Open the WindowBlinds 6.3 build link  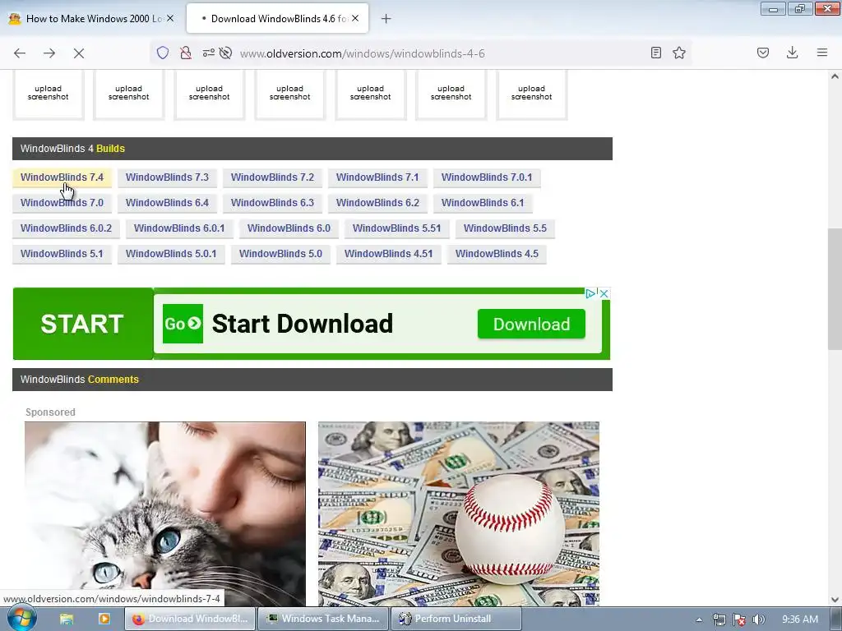tap(272, 203)
